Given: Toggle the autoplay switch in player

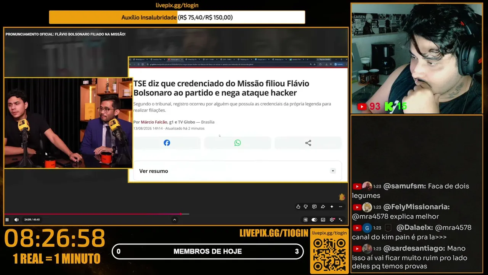Looking at the screenshot, I should pyautogui.click(x=314, y=220).
